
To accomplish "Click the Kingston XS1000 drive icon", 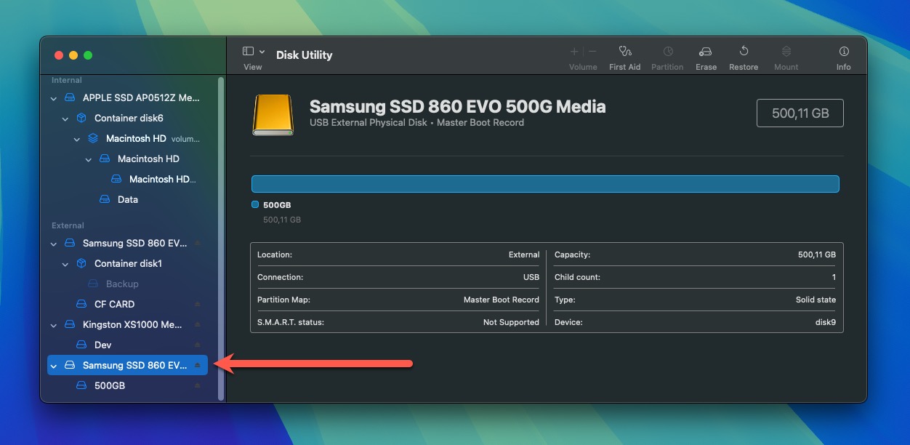I will [70, 324].
